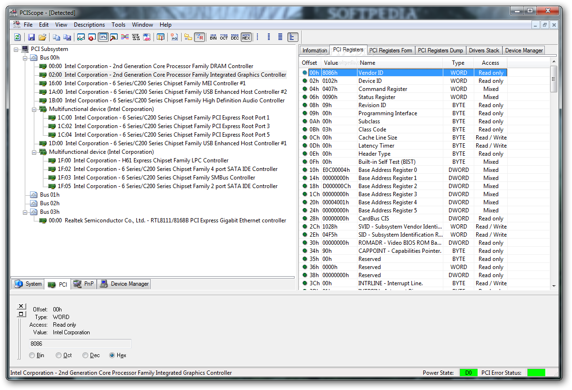Screen dimensions: 572x390
Task: Click the Open folder toolbar icon
Action: [42, 37]
